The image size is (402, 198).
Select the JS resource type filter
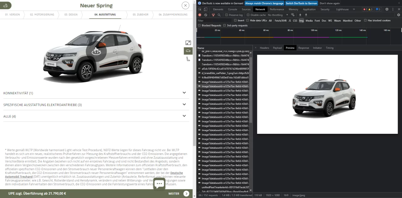(290, 21)
